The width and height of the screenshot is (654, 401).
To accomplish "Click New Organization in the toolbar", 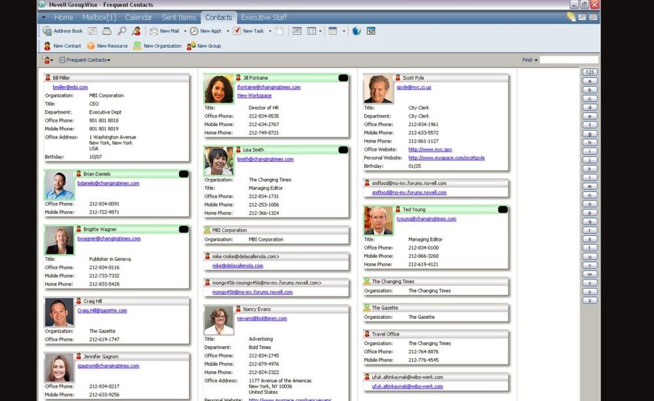I will [x=157, y=46].
